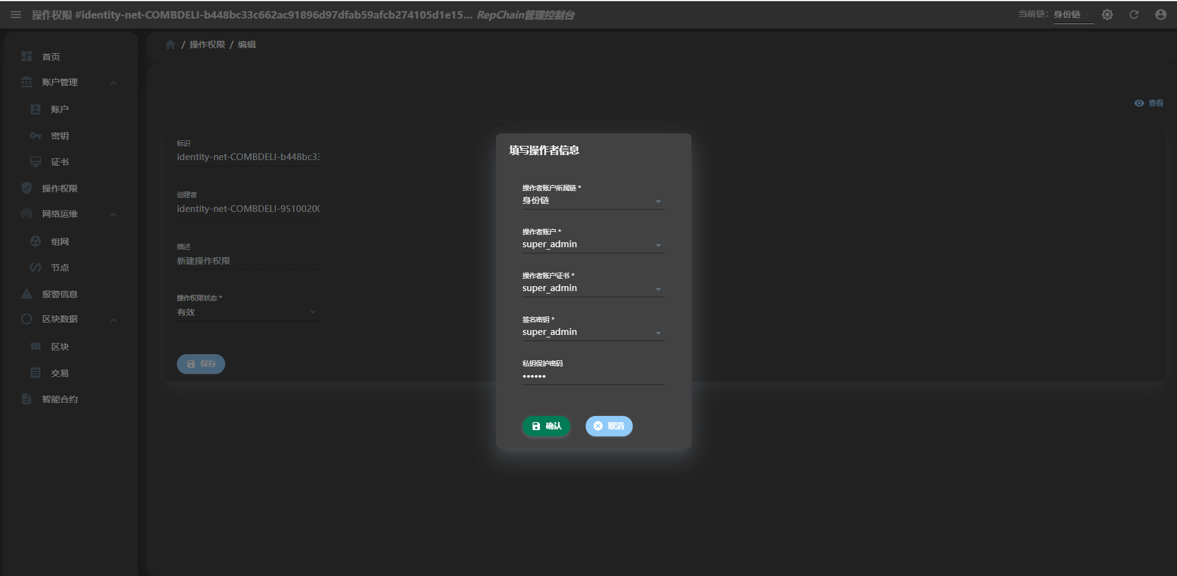Click the 网络运维 network icon
Viewport: 1177px width, 576px height.
(27, 214)
